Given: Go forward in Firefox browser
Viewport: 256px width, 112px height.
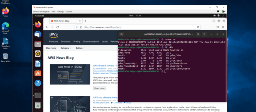Looking at the screenshot, I should pos(52,27).
